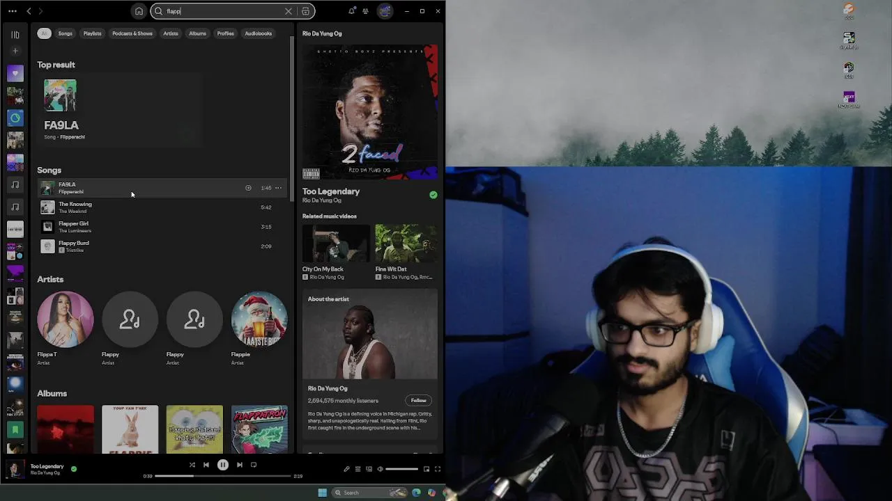Open Connect to a device icon
This screenshot has height=501, width=892.
[x=369, y=469]
